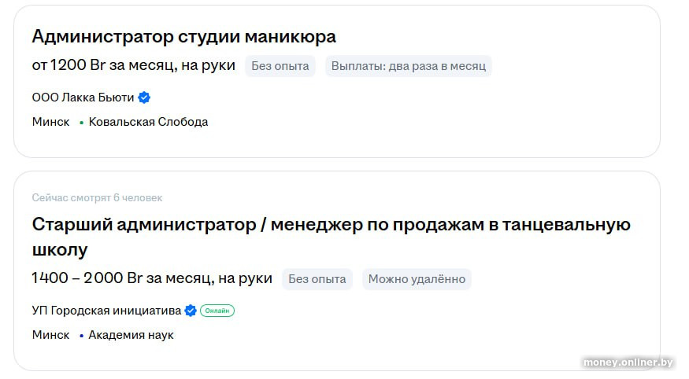
Task: Click Сейчас смотрят 6 человек notice
Action: pyautogui.click(x=97, y=198)
